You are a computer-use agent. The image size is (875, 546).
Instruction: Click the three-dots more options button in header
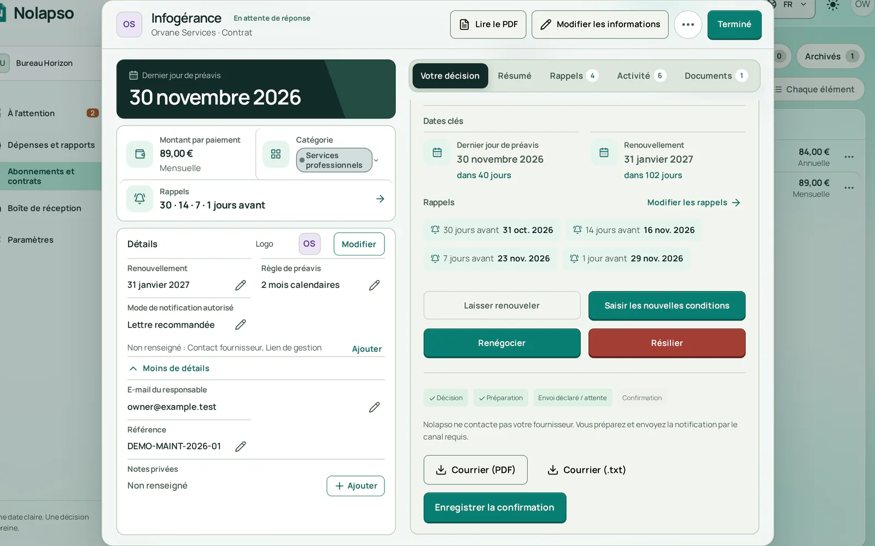tap(687, 25)
